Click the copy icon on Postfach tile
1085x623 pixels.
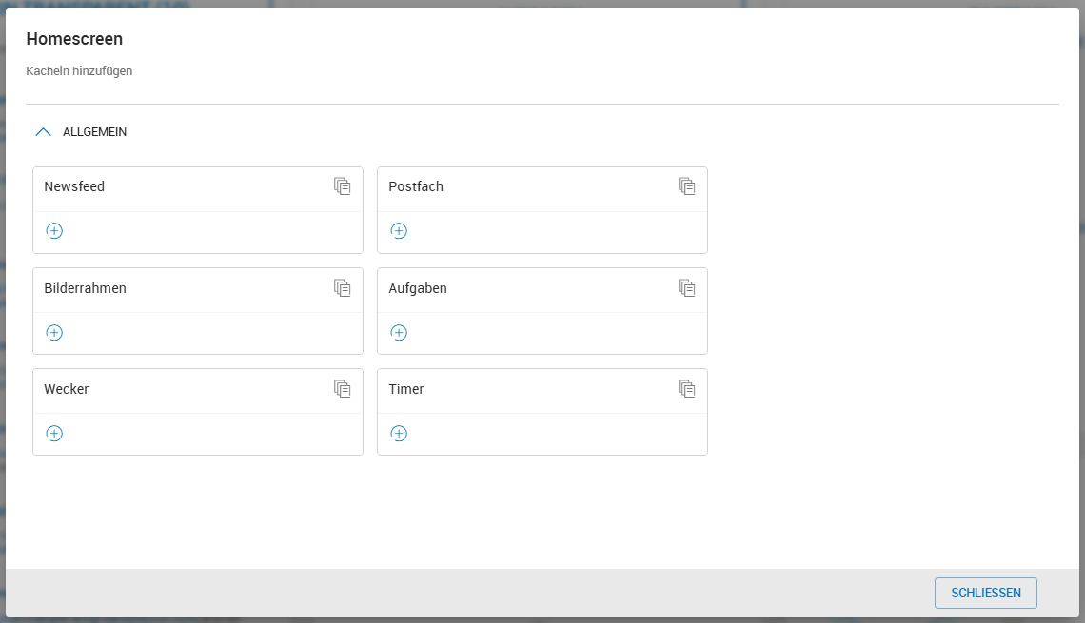[686, 186]
